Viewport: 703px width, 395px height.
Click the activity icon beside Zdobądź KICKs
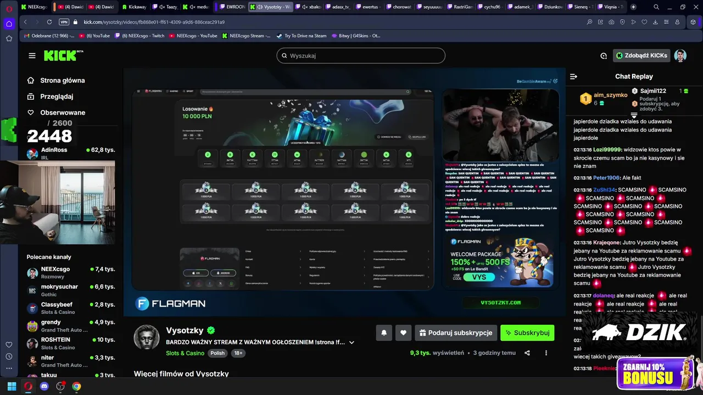tap(604, 55)
